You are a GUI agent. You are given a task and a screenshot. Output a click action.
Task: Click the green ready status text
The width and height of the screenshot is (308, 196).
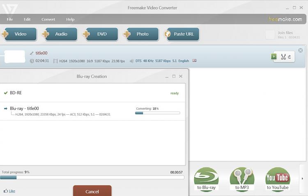tap(175, 93)
